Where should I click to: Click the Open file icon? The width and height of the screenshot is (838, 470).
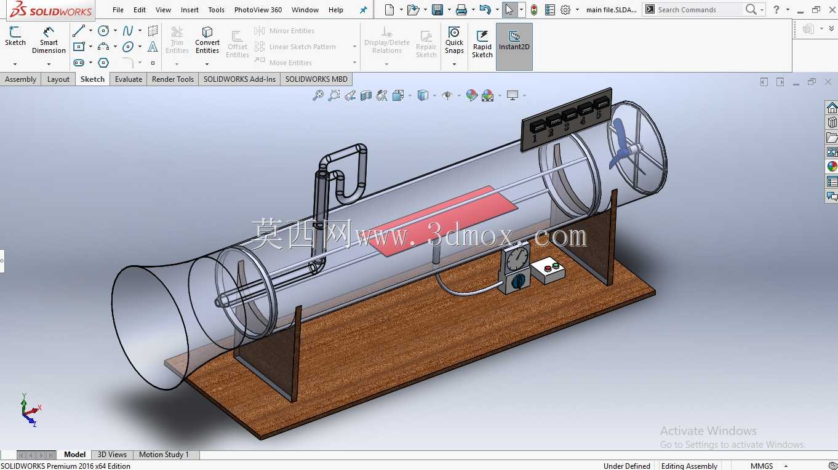coord(413,10)
